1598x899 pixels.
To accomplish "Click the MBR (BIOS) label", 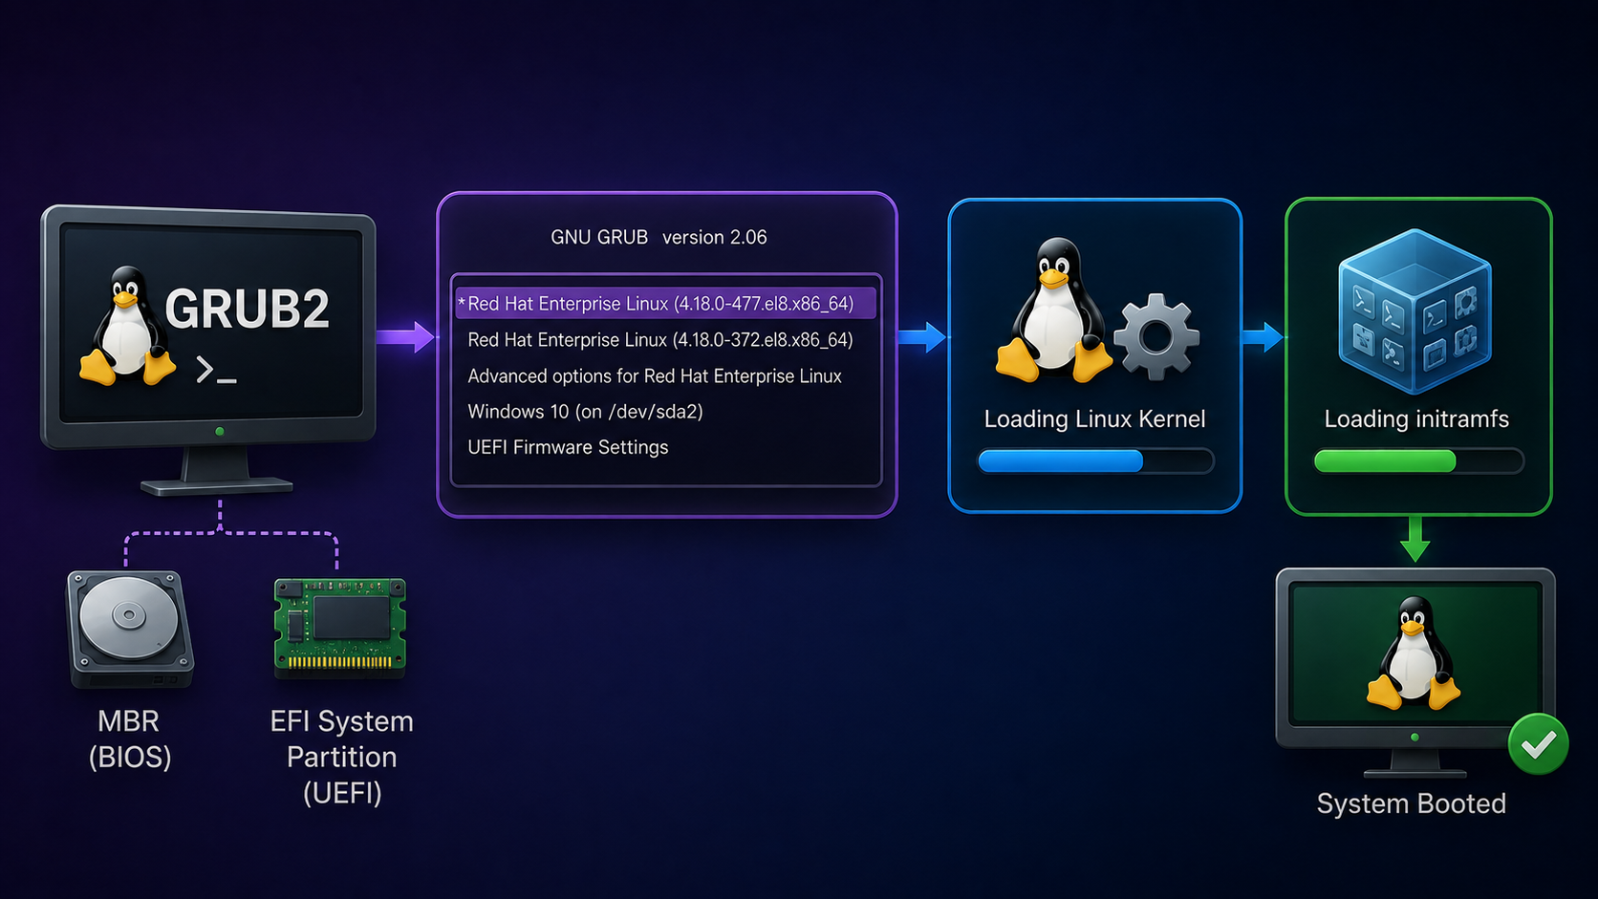I will (x=130, y=739).
